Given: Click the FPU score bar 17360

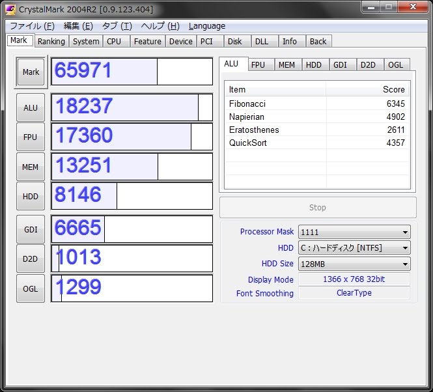Looking at the screenshot, I should pos(132,137).
